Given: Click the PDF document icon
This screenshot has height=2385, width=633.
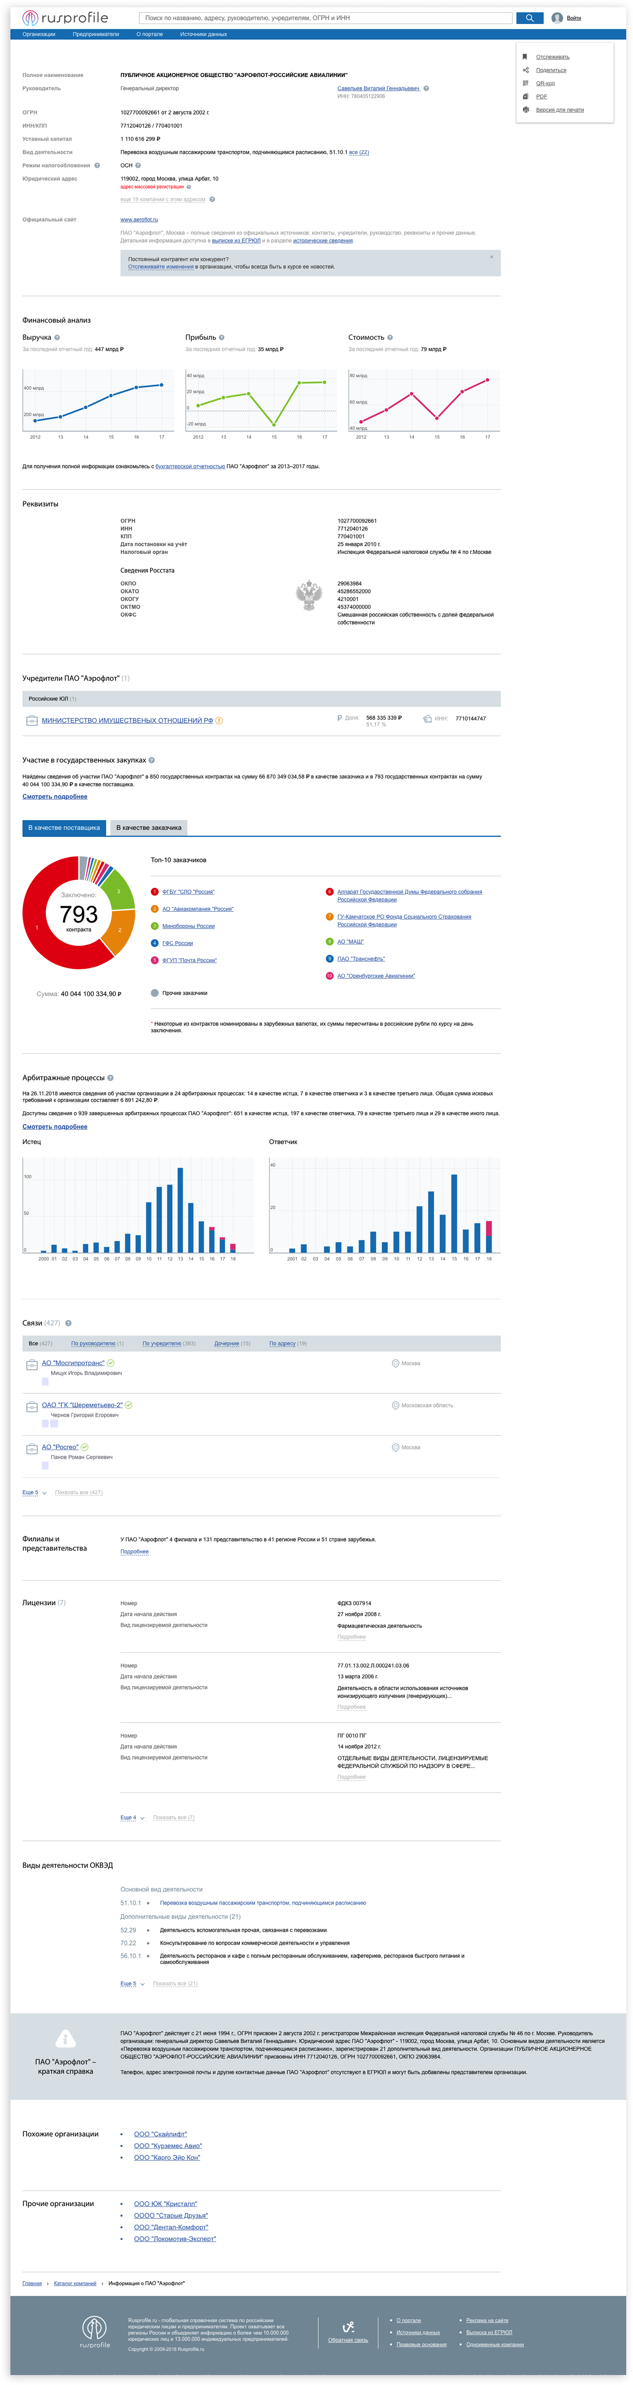Looking at the screenshot, I should pos(525,96).
